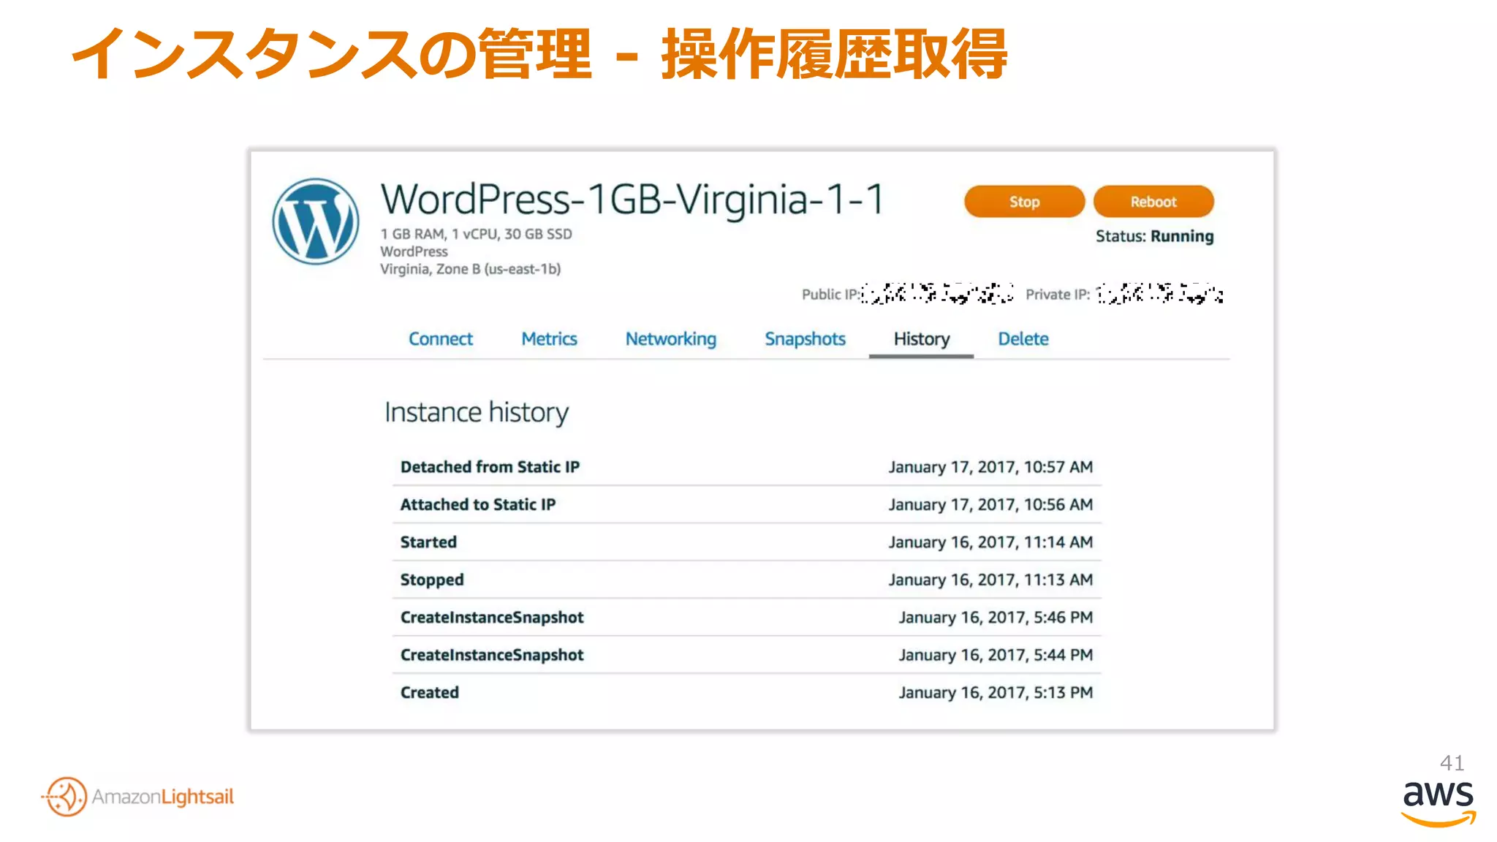Go to the Snapshots tab
1497x842 pixels.
[x=805, y=339]
